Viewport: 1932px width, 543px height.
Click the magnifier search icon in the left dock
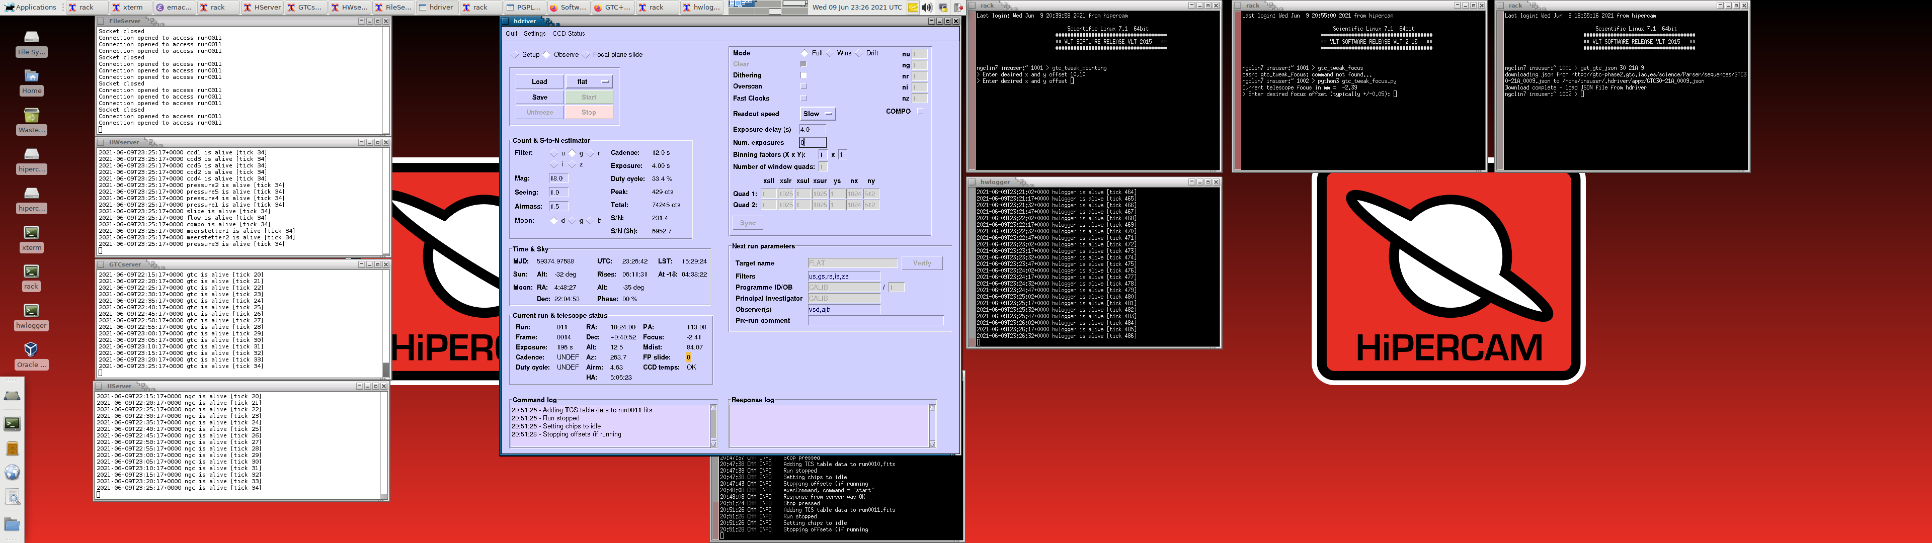(x=12, y=497)
